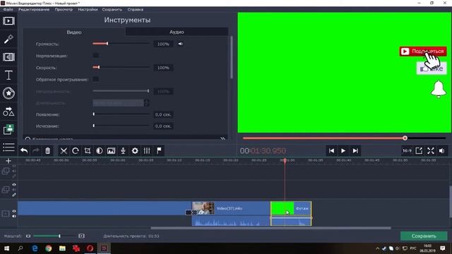Image resolution: width=452 pixels, height=254 pixels.
Task: Mute the main video track audio
Action: (14, 216)
